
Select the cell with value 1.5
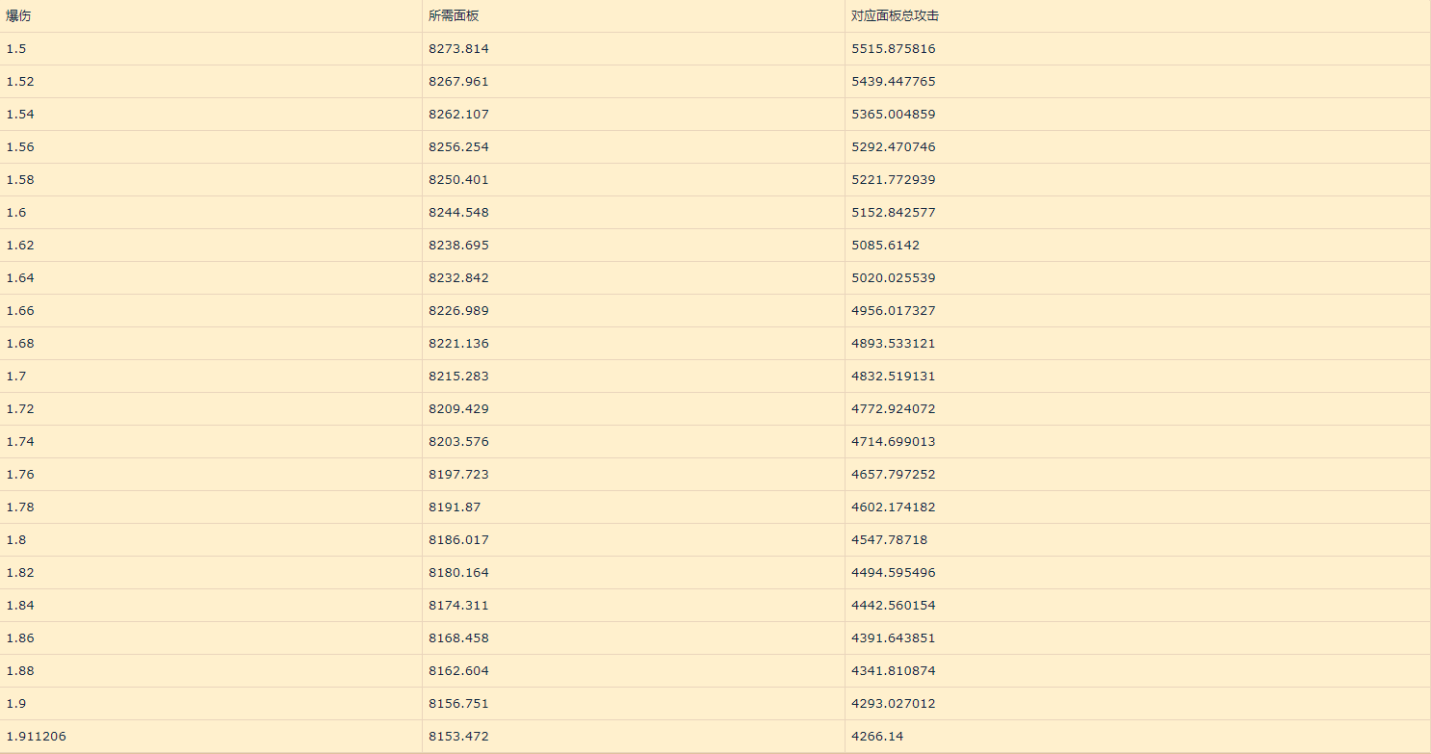(x=211, y=48)
